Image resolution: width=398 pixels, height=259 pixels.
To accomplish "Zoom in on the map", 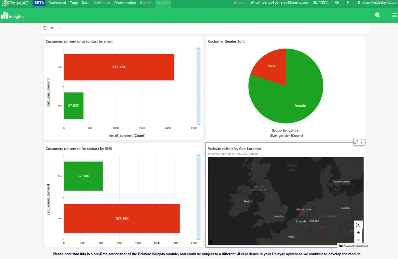I will [x=358, y=233].
